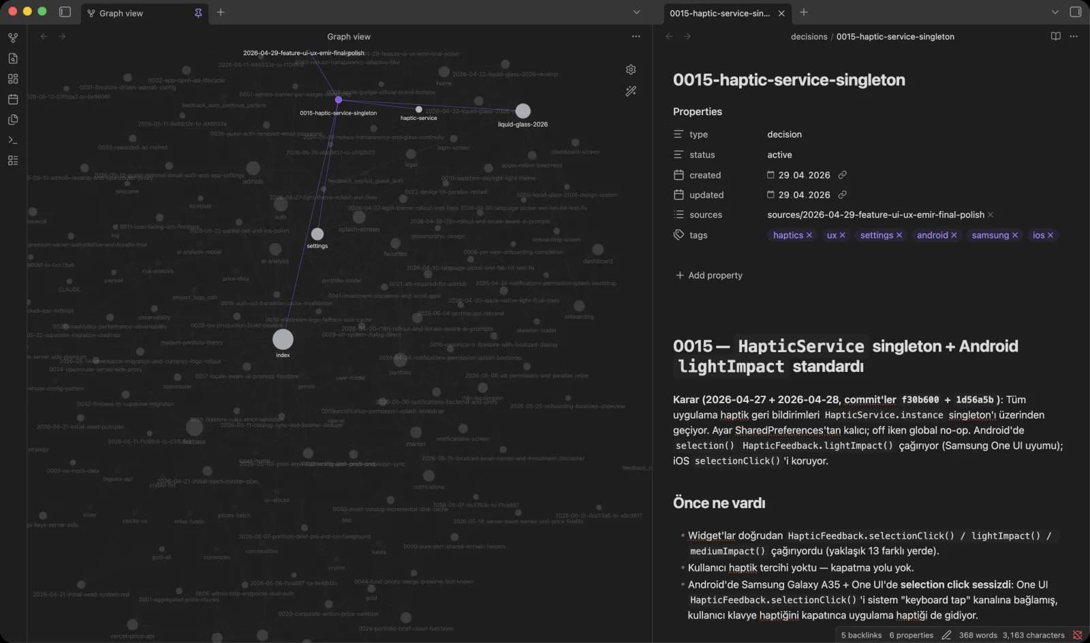Open daily note link beside created date
Viewport: 1090px width, 643px height.
[843, 175]
